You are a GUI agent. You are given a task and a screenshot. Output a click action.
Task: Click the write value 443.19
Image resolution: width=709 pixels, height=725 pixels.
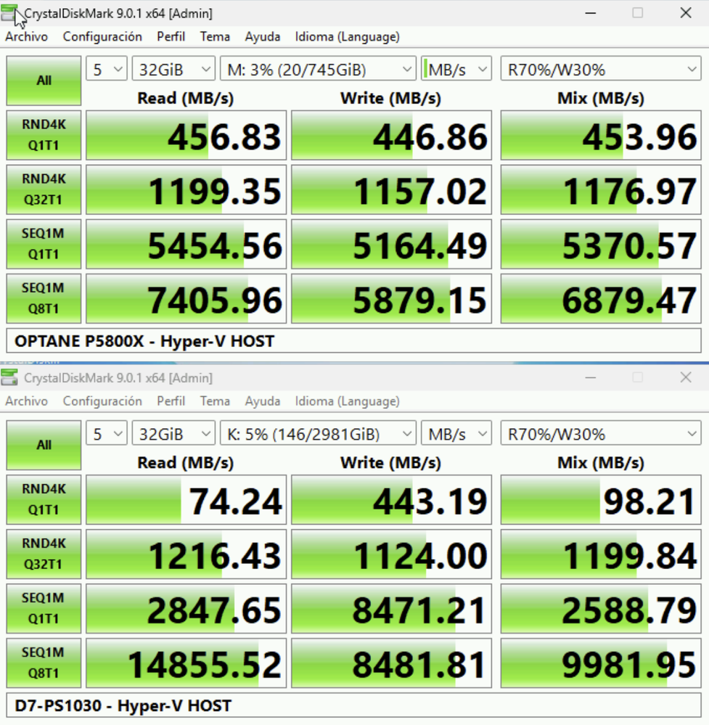click(391, 499)
